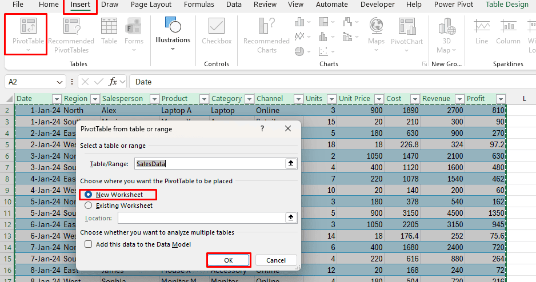Open Recommended Charts
536x282 pixels.
(x=266, y=35)
